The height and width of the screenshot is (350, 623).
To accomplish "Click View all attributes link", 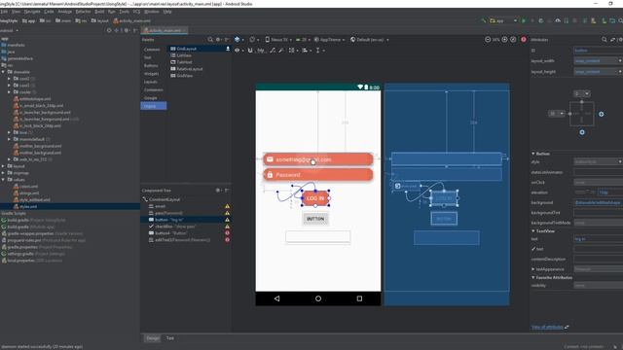I will click(x=547, y=327).
